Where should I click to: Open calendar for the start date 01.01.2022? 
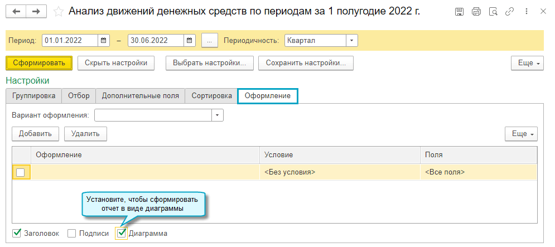pyautogui.click(x=104, y=40)
